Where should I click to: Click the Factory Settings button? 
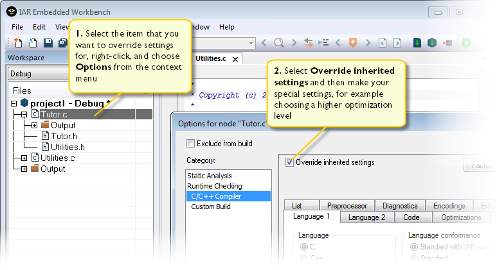point(480,165)
